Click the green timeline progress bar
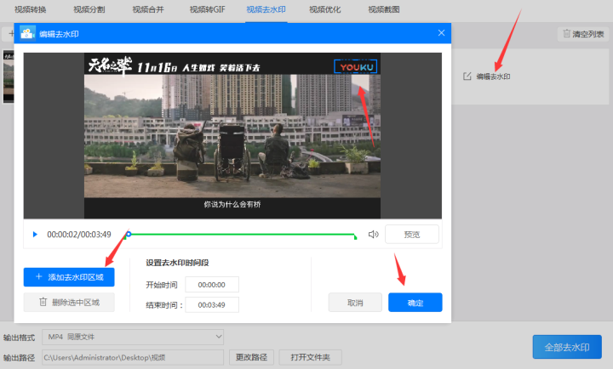613x369 pixels. 242,235
